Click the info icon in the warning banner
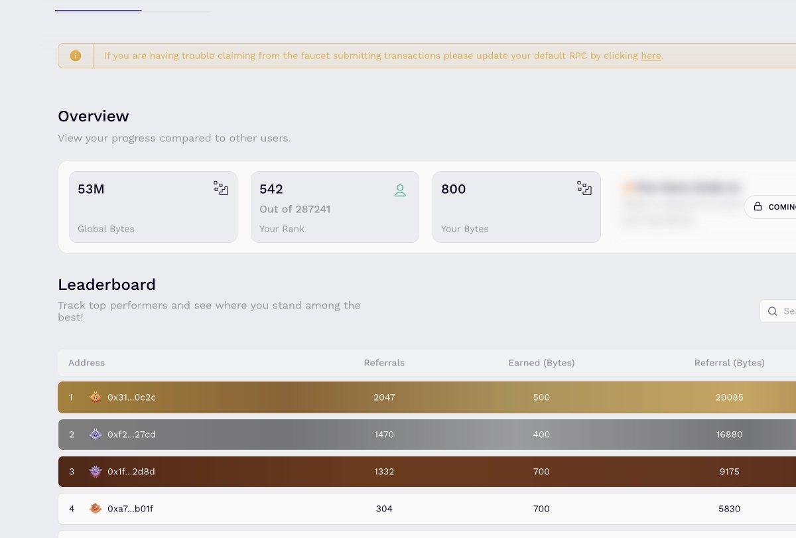The height and width of the screenshot is (538, 796). pos(76,56)
